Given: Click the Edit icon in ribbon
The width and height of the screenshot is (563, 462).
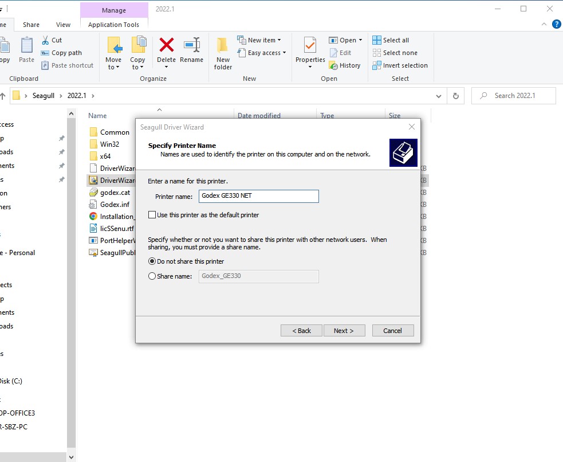Looking at the screenshot, I should click(x=333, y=53).
